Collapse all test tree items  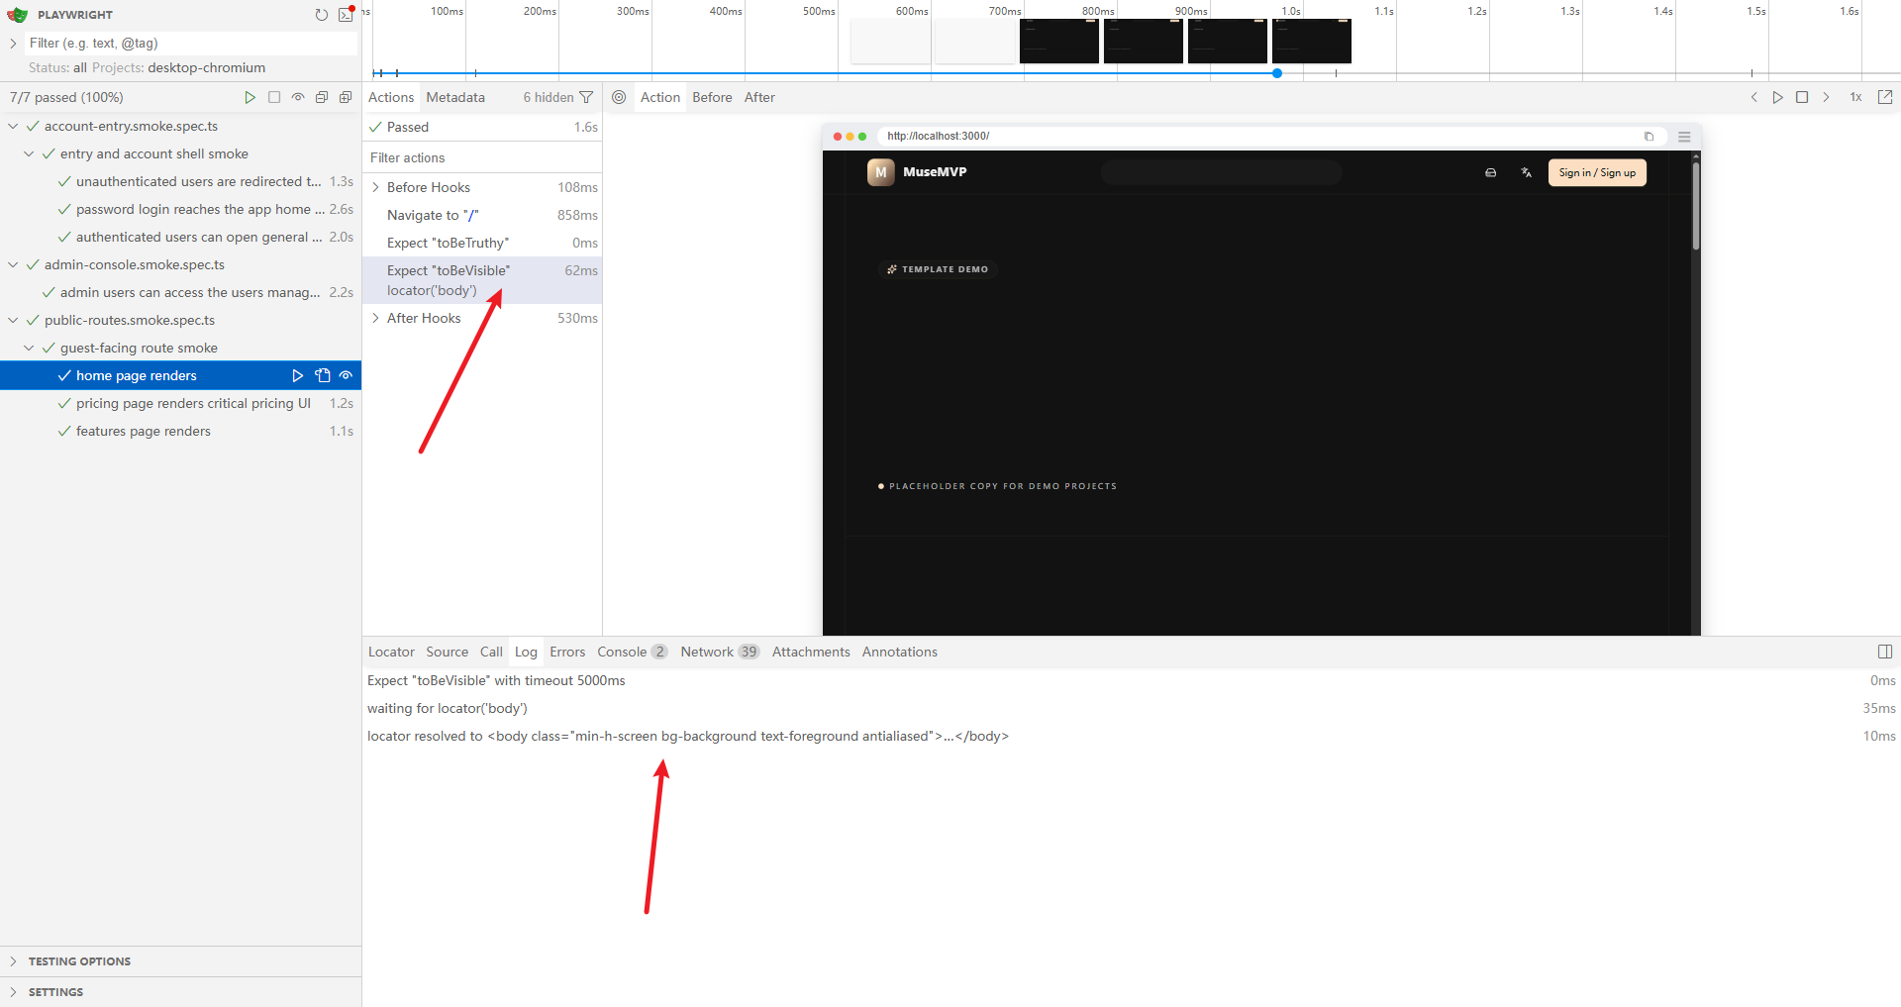(x=322, y=97)
